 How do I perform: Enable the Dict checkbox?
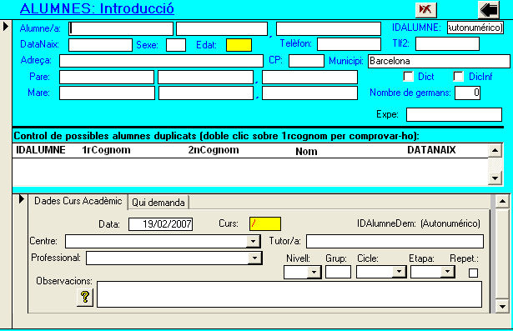[408, 77]
